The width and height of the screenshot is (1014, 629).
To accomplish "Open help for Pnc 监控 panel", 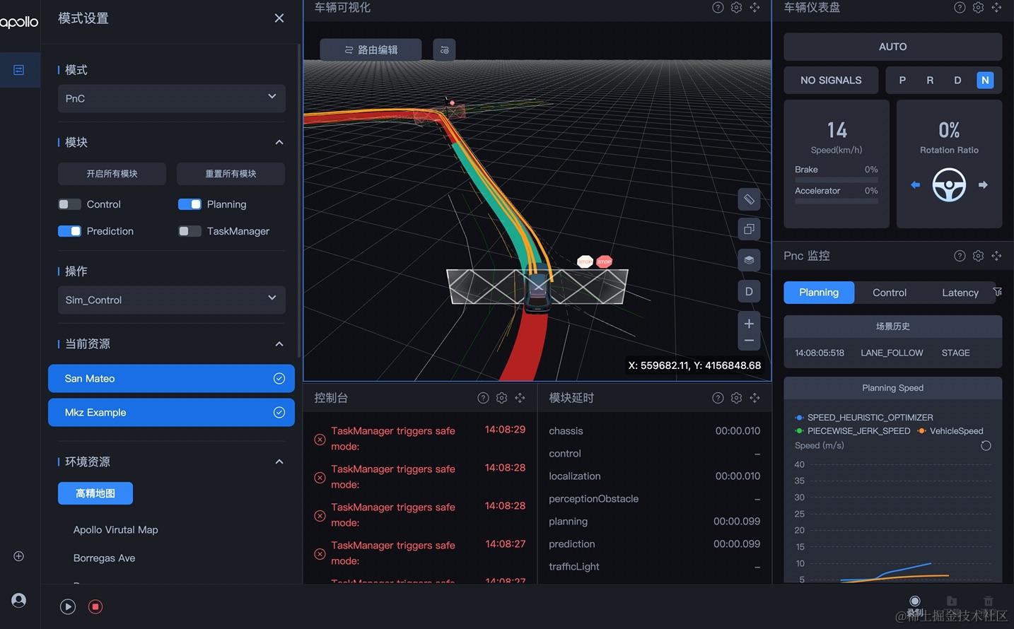I will pyautogui.click(x=960, y=256).
